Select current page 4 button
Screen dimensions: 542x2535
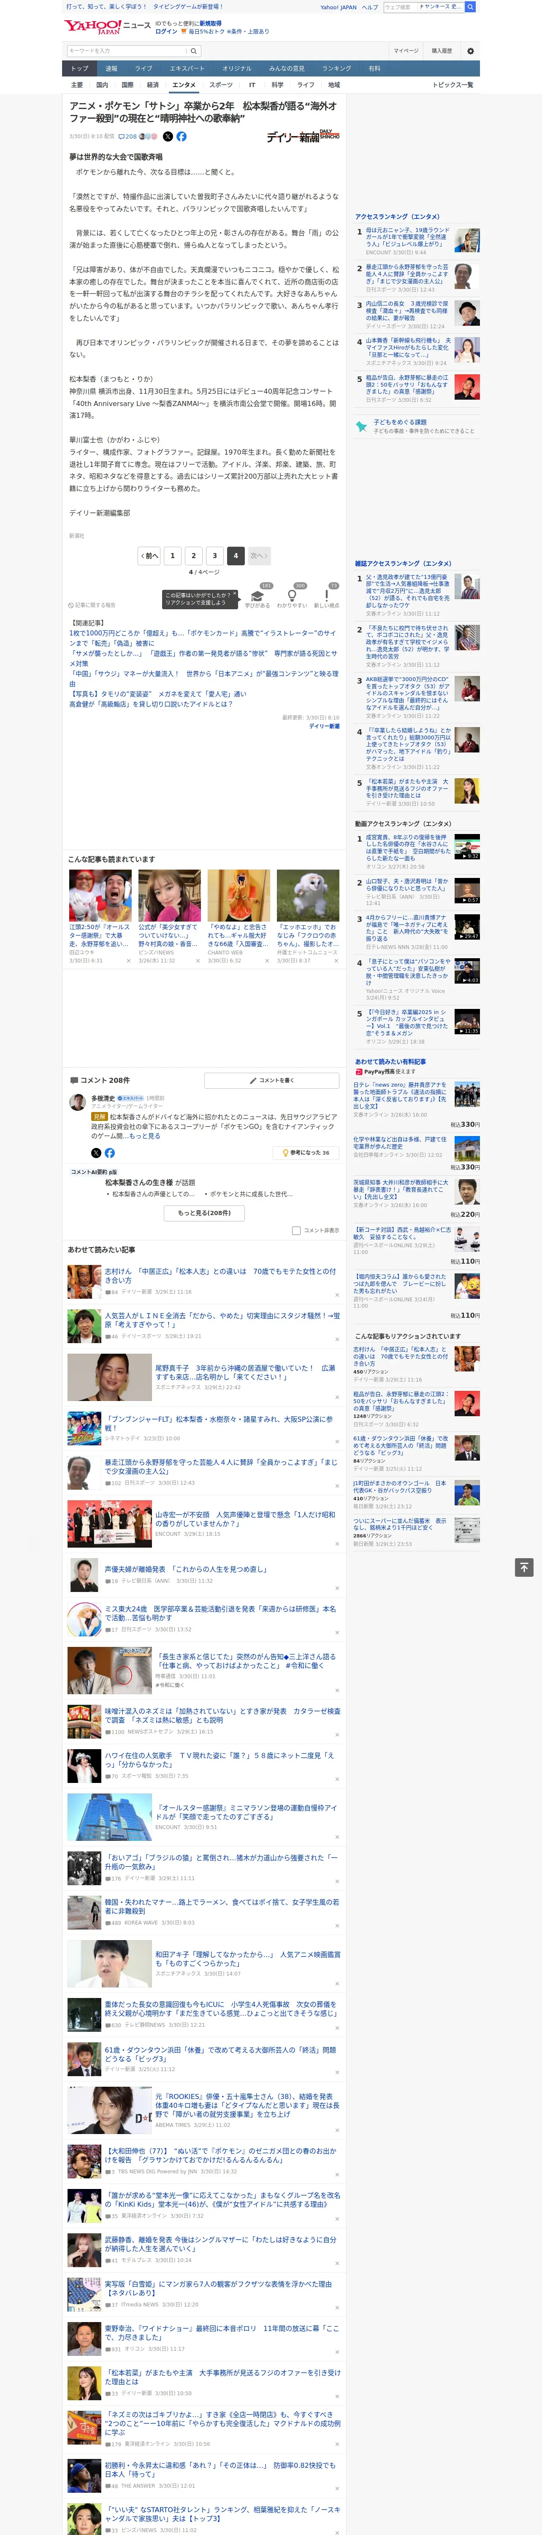235,555
